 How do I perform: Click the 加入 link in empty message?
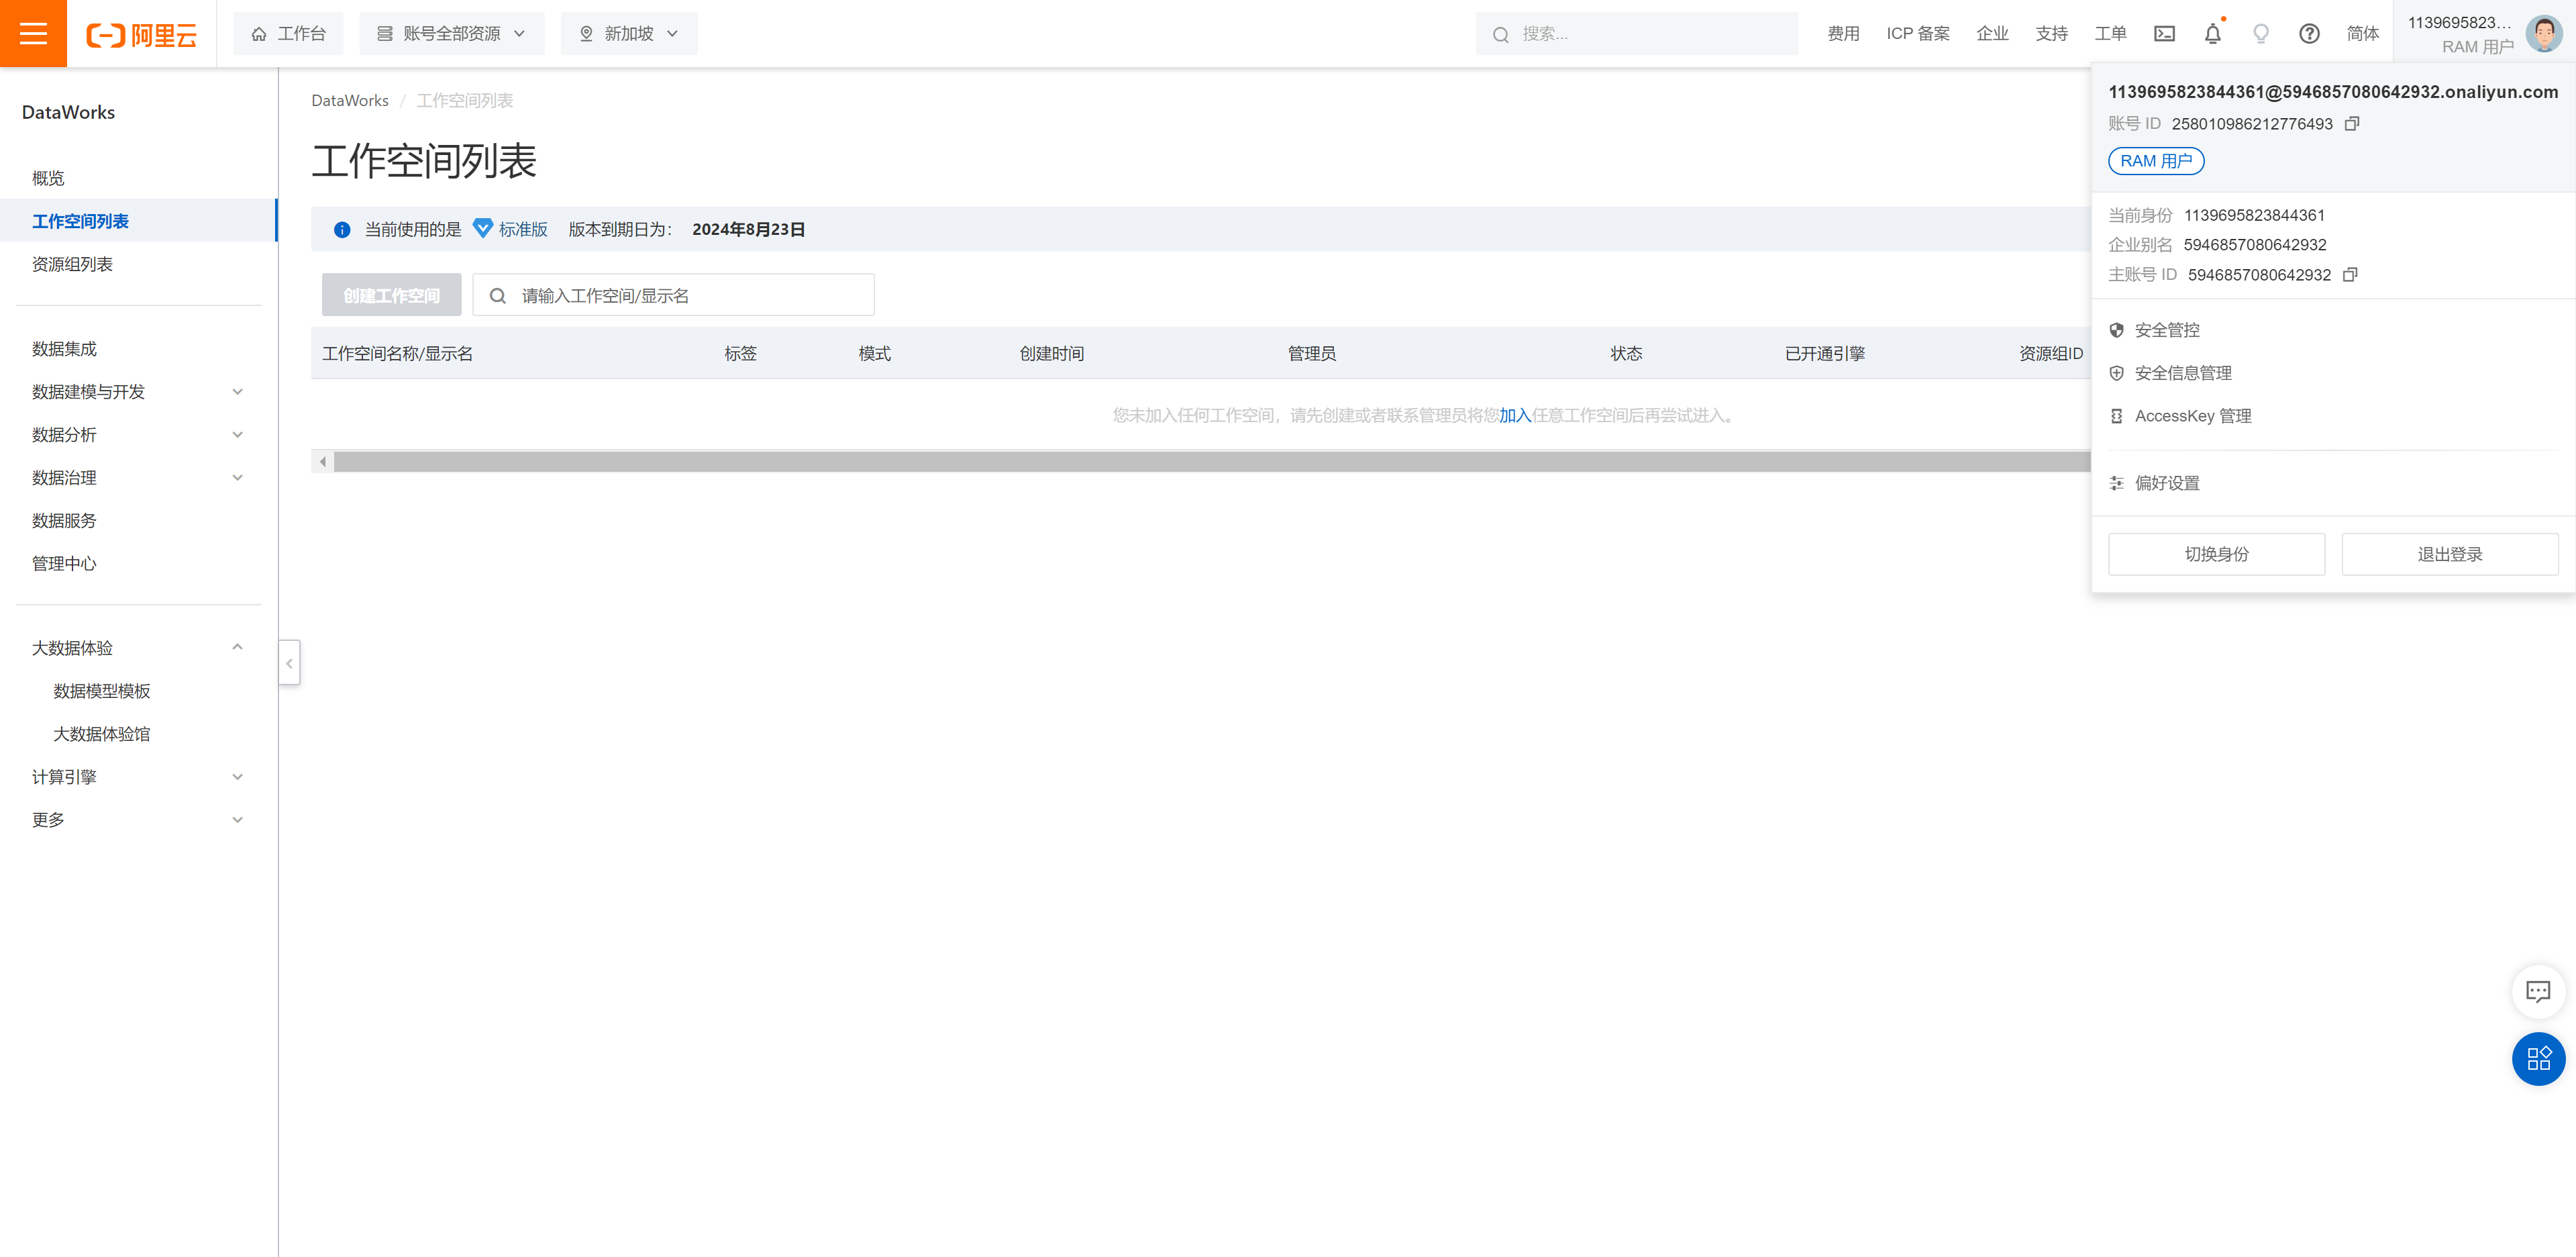[x=1515, y=416]
